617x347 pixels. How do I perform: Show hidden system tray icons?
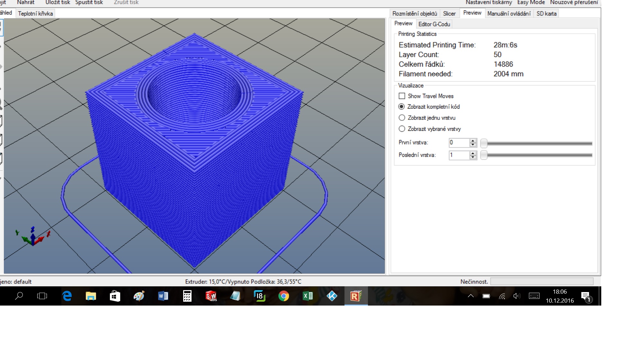[470, 296]
